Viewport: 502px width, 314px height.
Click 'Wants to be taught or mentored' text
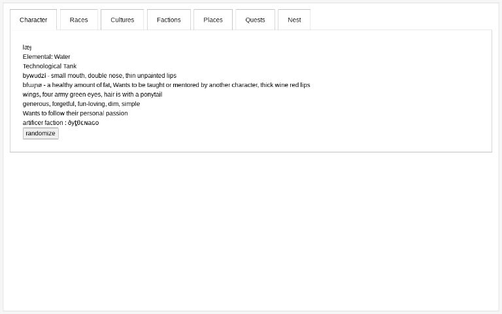161,85
